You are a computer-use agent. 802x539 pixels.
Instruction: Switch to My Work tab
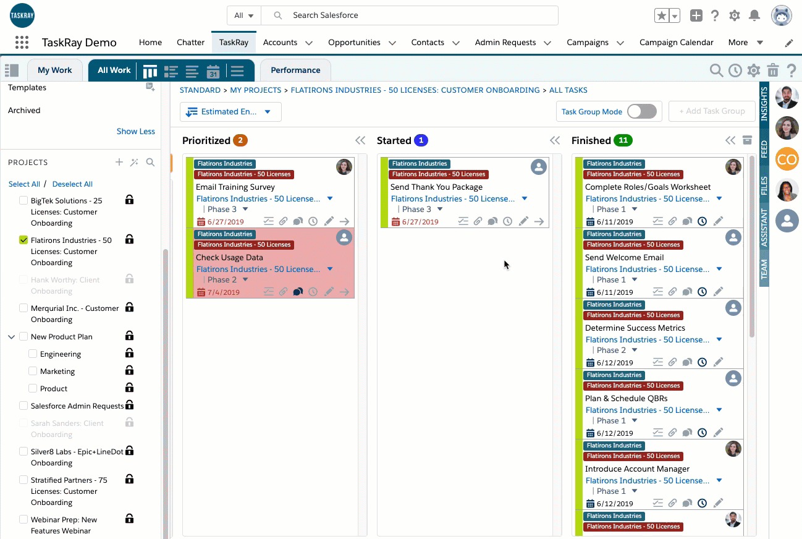click(x=54, y=70)
